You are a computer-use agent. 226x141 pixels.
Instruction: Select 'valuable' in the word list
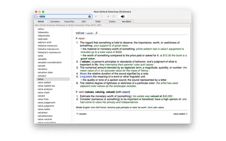point(42,59)
